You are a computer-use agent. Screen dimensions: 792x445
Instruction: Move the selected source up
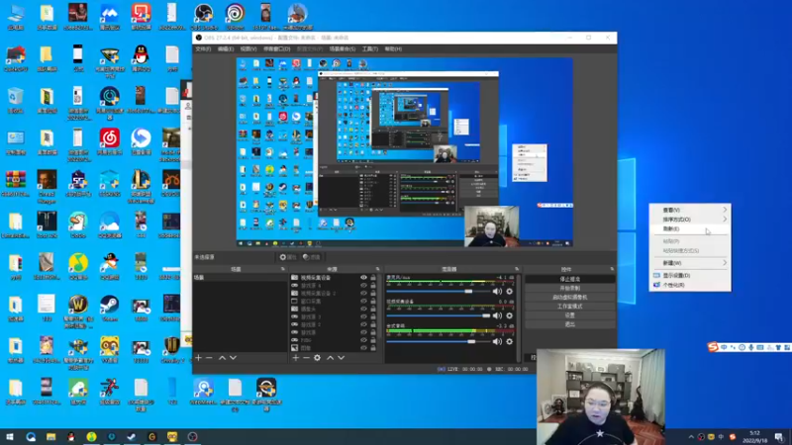click(331, 358)
